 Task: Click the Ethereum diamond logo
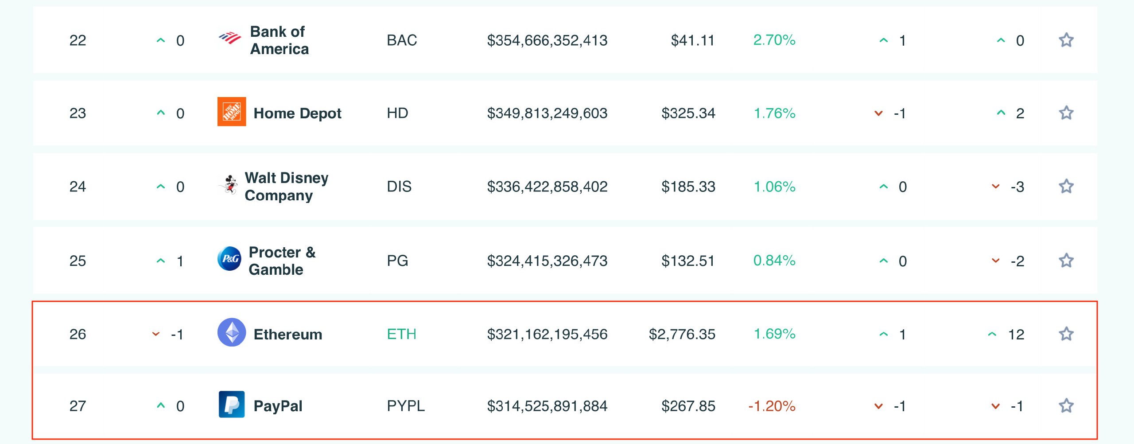pos(232,332)
